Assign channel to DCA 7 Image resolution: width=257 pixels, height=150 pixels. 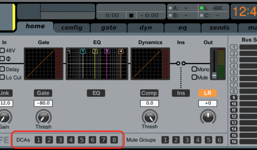click(103, 140)
